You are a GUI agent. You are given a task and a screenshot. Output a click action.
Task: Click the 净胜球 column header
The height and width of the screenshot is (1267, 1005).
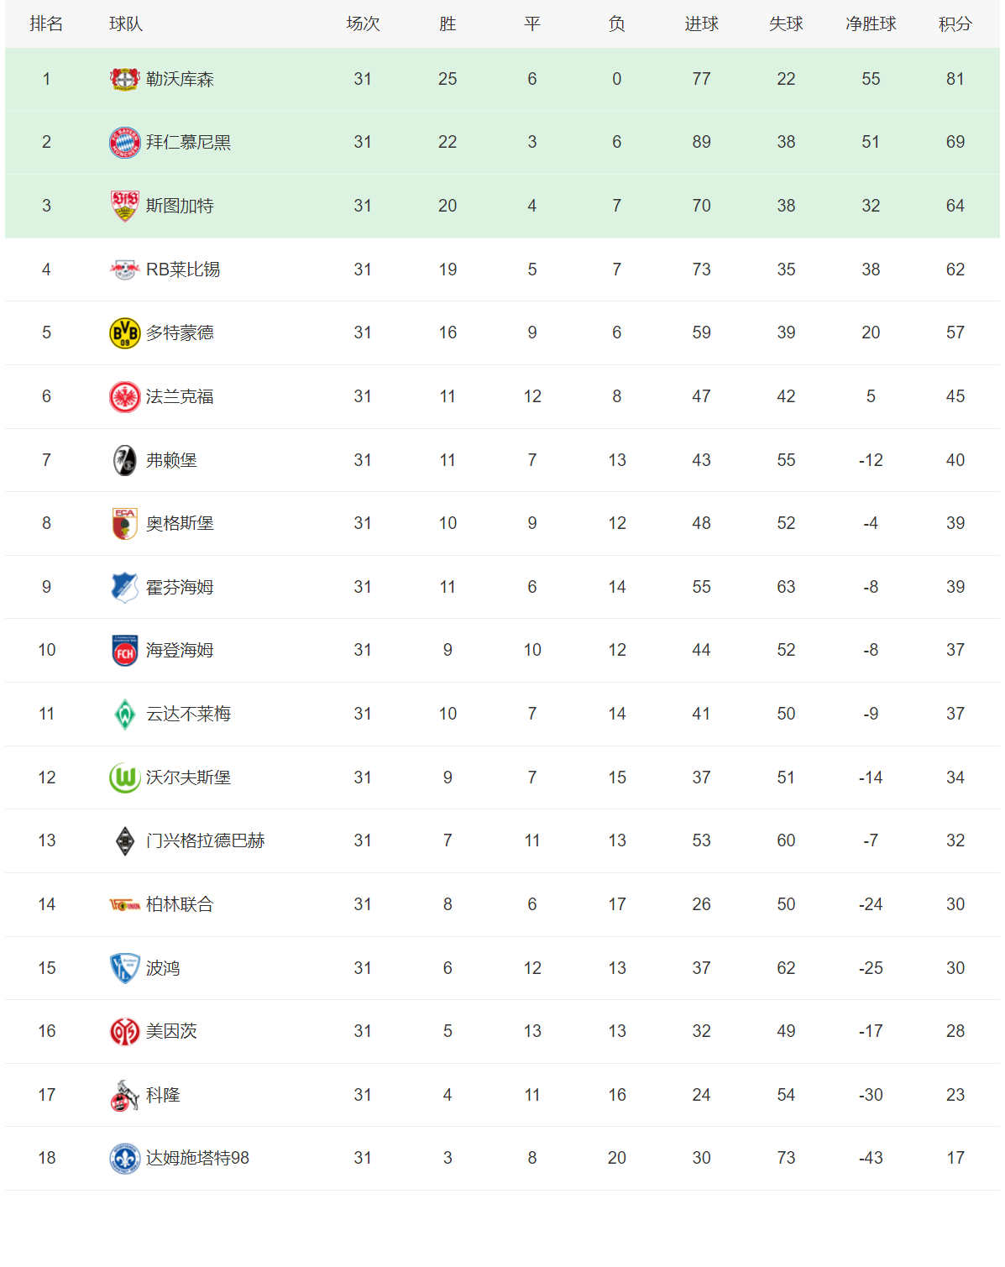coord(871,24)
